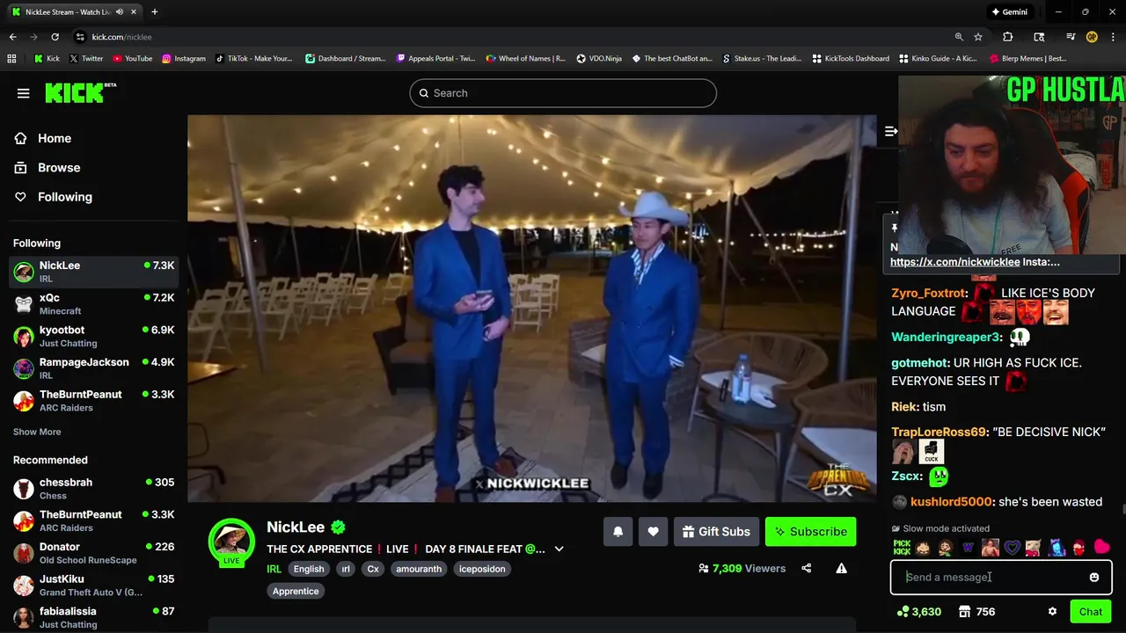Image resolution: width=1126 pixels, height=633 pixels.
Task: Open chessbrah recommended channel
Action: (x=94, y=489)
